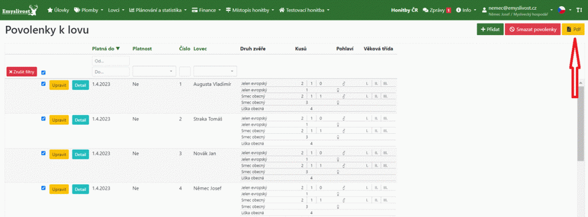The image size is (588, 217).
Task: Export the list using Pdf button
Action: (x=573, y=29)
